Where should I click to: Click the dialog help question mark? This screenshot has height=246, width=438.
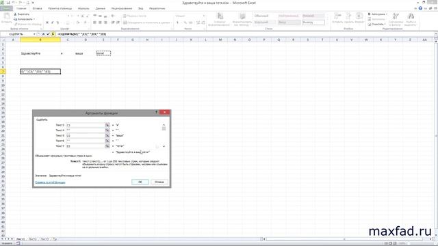click(x=156, y=112)
